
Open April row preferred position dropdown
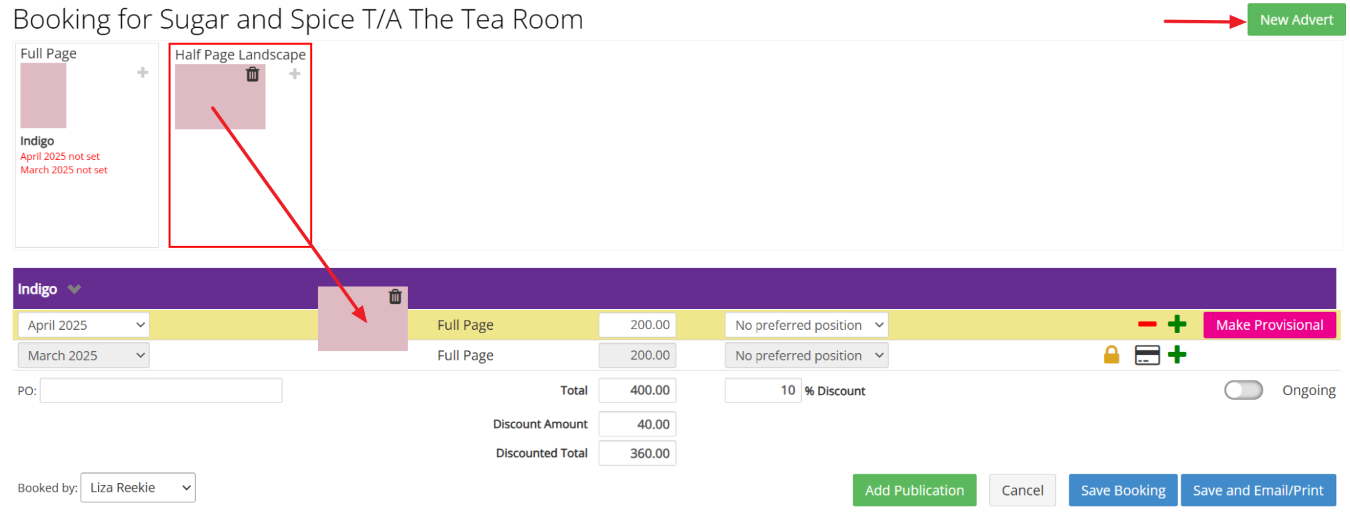[806, 325]
